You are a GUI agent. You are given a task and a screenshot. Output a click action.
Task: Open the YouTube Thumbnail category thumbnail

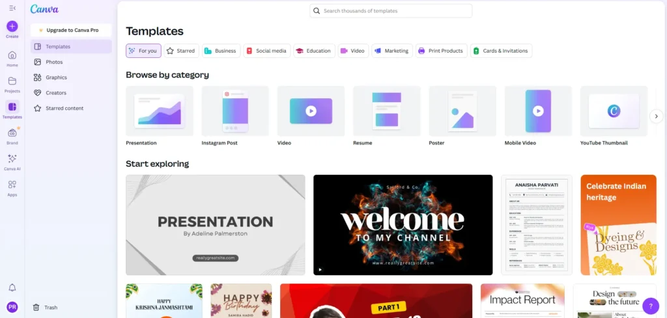pyautogui.click(x=614, y=111)
